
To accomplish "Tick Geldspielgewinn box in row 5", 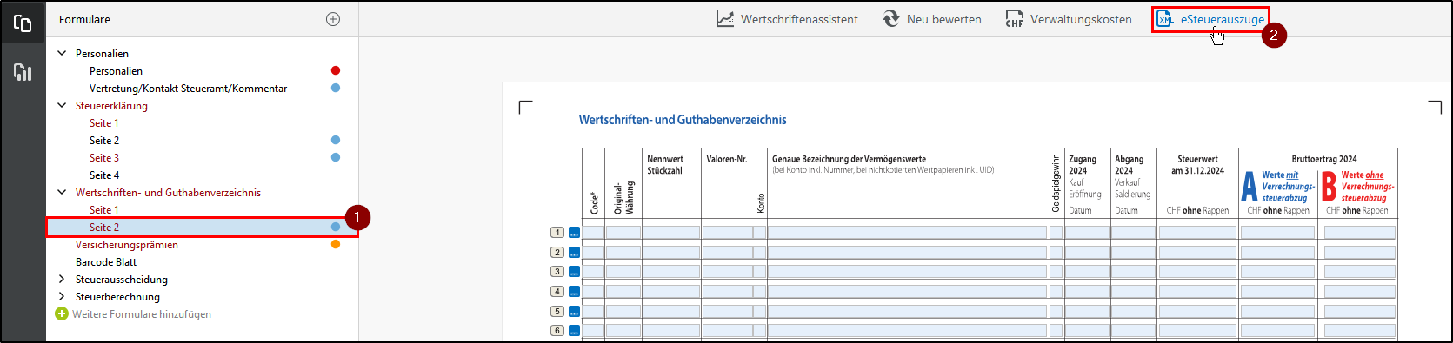I will click(1056, 311).
